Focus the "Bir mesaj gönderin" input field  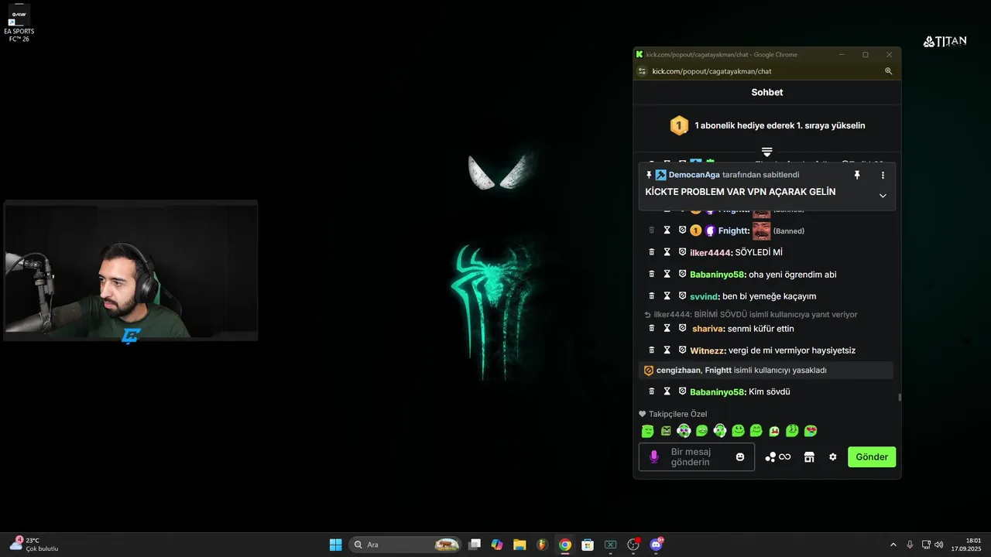(x=697, y=457)
